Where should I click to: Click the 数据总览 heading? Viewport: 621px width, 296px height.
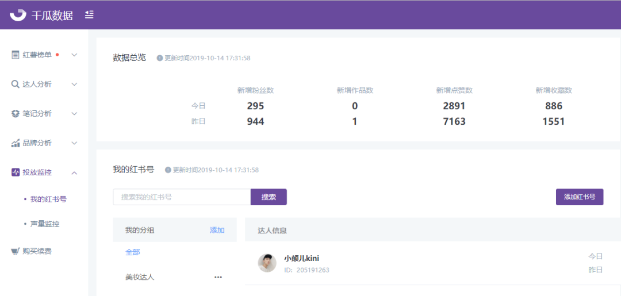(x=129, y=58)
